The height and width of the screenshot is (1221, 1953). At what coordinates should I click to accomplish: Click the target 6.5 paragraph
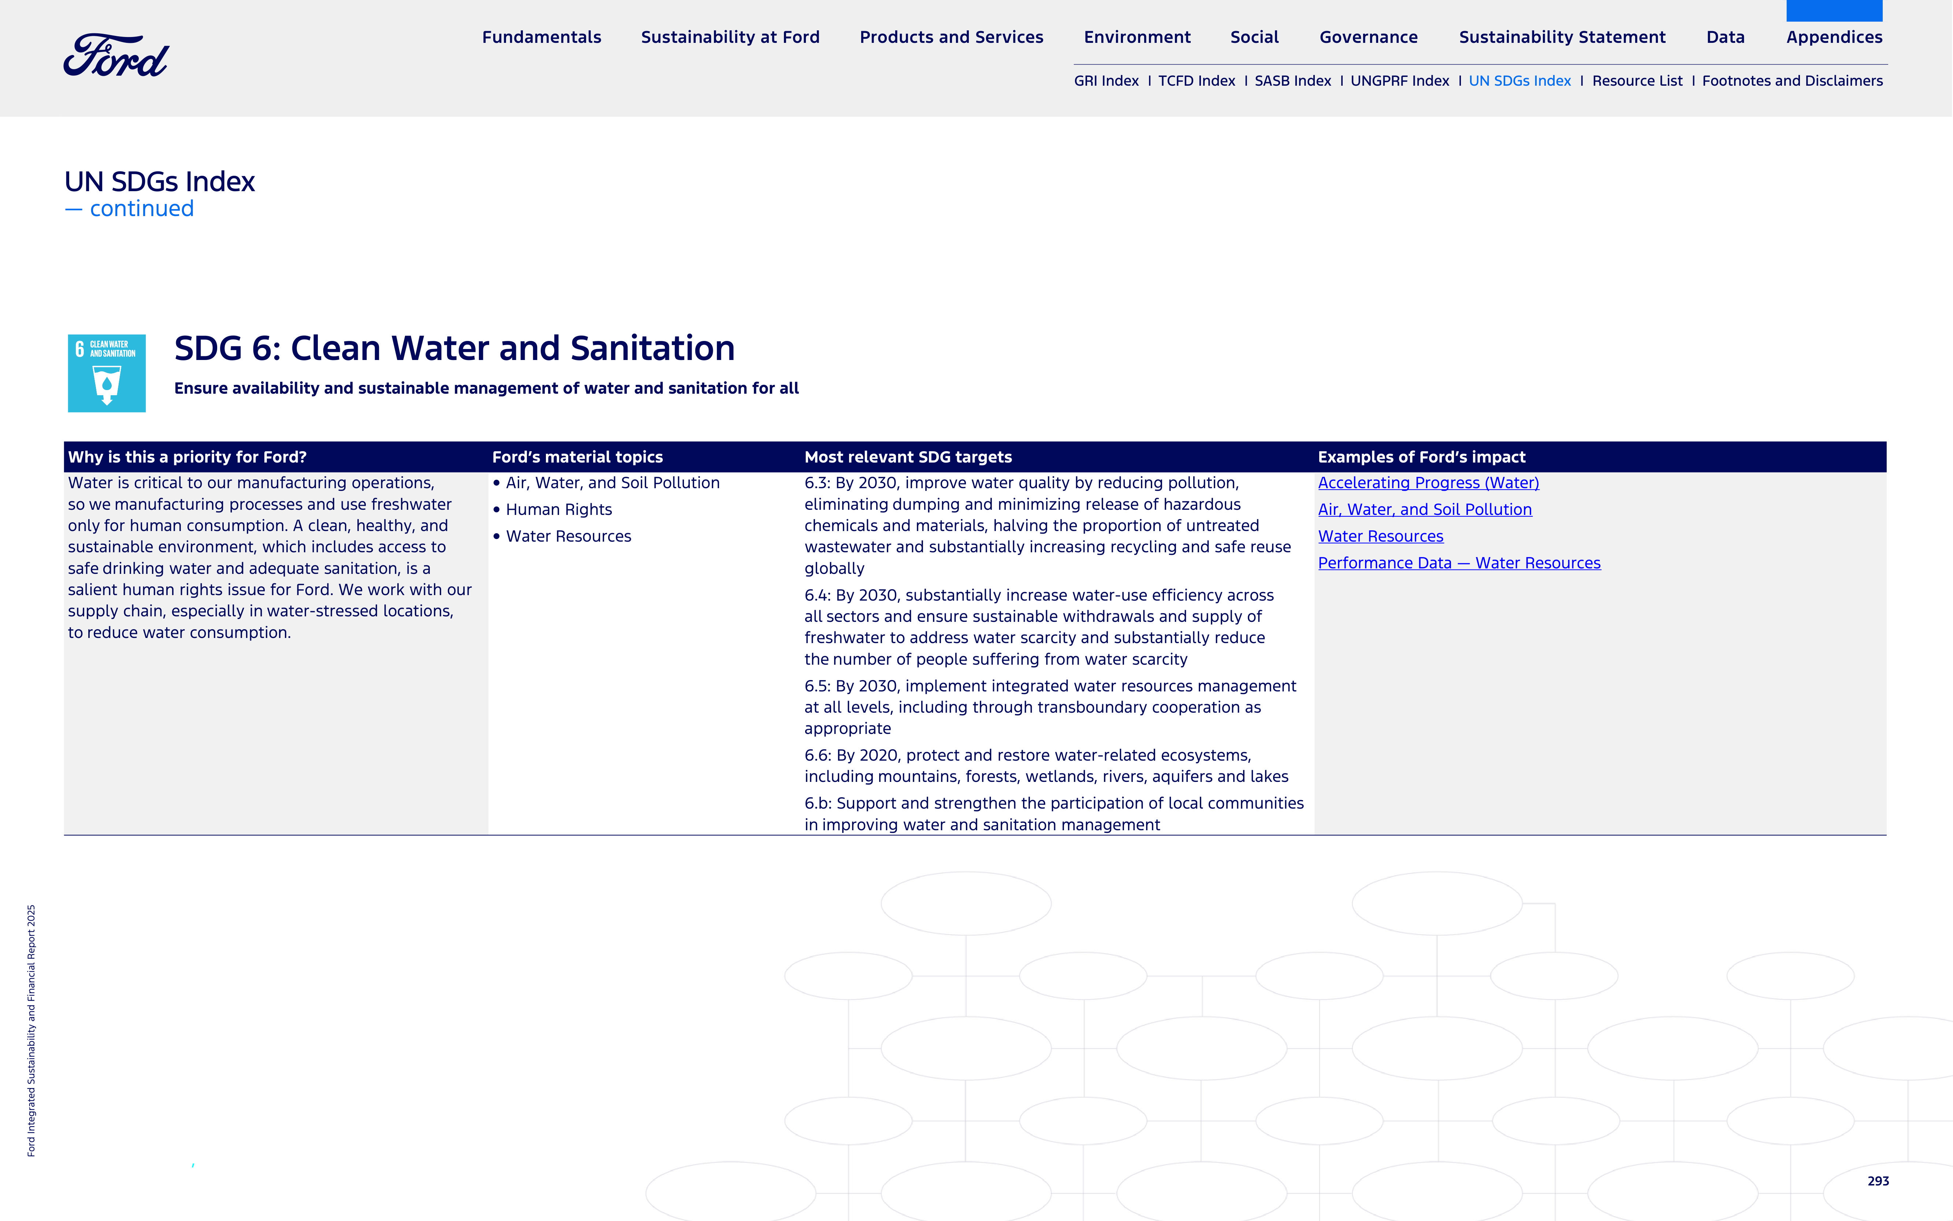[x=1050, y=708]
